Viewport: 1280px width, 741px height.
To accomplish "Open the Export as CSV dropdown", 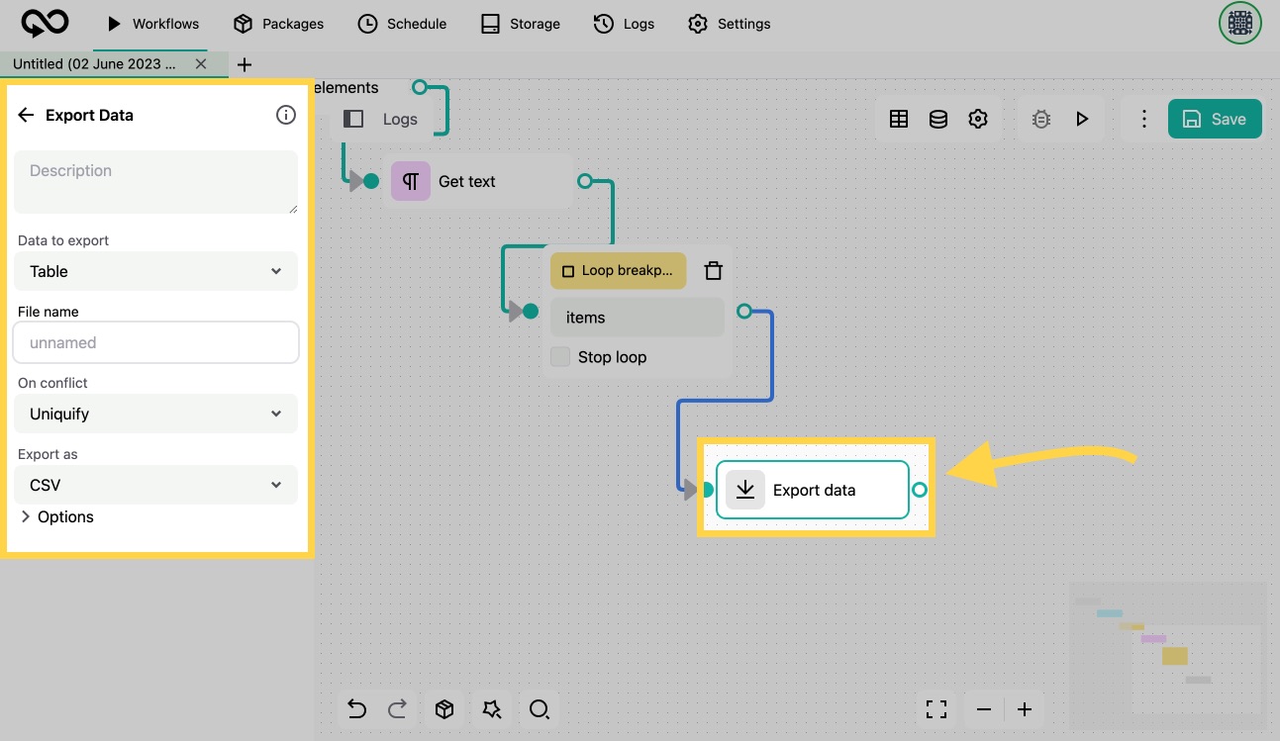I will 155,485.
